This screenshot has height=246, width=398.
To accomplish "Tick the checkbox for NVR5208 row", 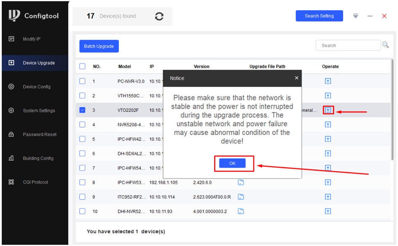I will (x=83, y=125).
